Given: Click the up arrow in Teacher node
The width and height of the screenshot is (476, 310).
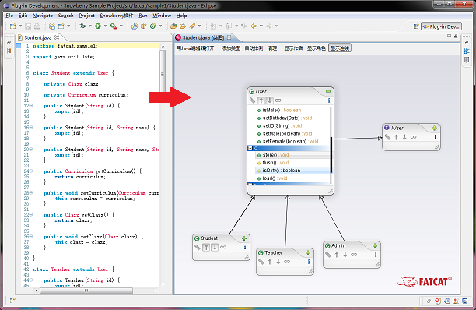Looking at the screenshot, I should point(270,262).
